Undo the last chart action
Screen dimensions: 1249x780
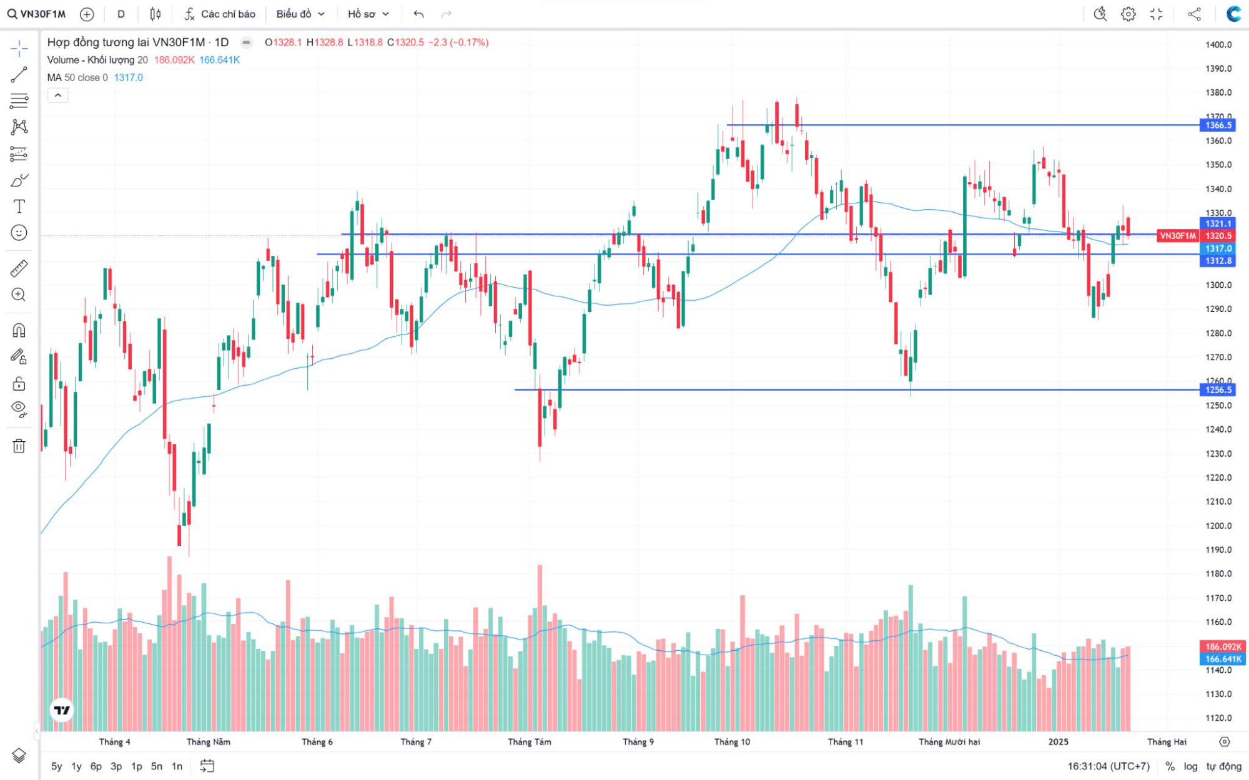point(418,14)
